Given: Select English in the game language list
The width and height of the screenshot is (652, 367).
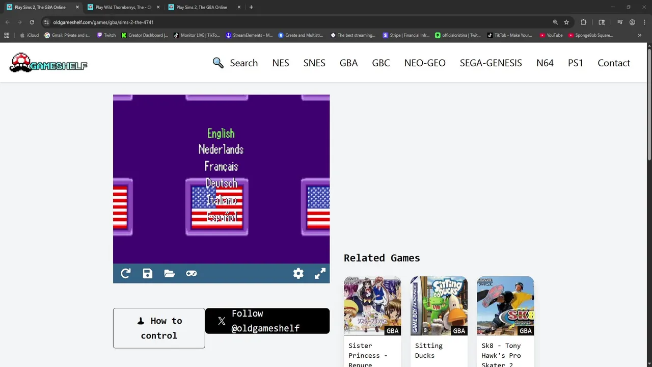Looking at the screenshot, I should (221, 134).
